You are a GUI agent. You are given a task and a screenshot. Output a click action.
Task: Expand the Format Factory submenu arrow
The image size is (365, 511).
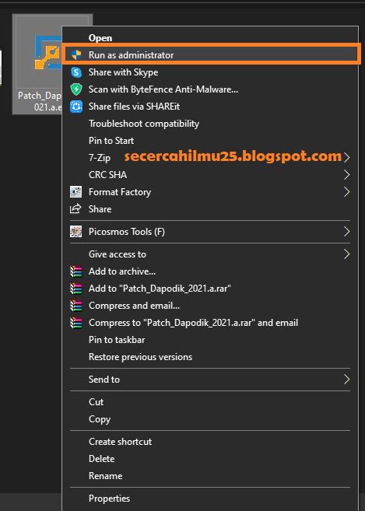pyautogui.click(x=347, y=192)
